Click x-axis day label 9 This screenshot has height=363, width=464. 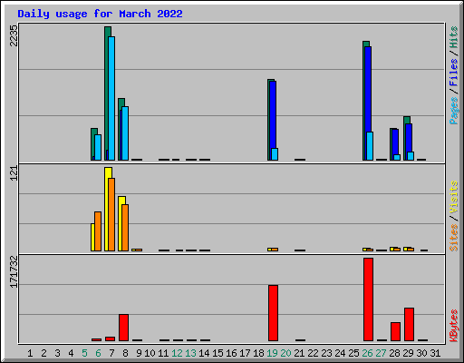tap(139, 353)
